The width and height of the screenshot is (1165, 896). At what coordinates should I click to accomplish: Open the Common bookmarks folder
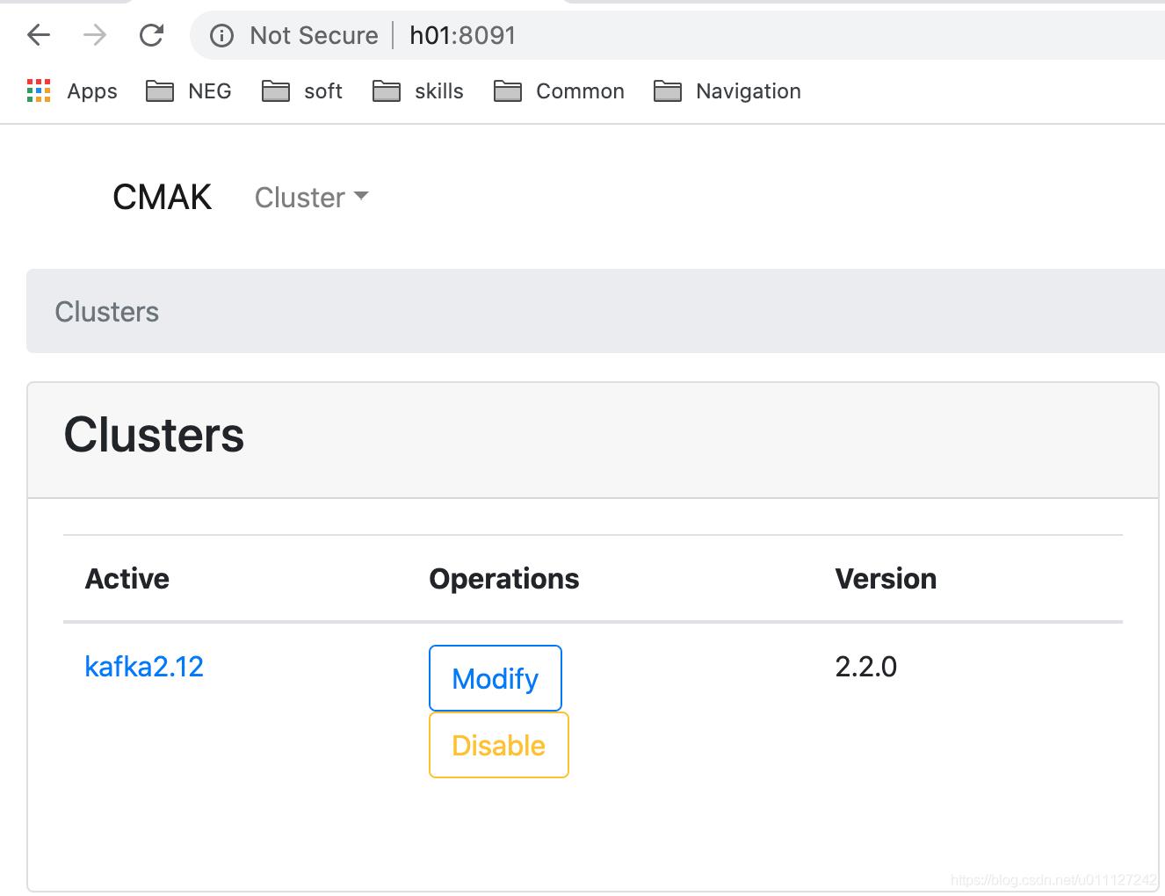coord(559,90)
